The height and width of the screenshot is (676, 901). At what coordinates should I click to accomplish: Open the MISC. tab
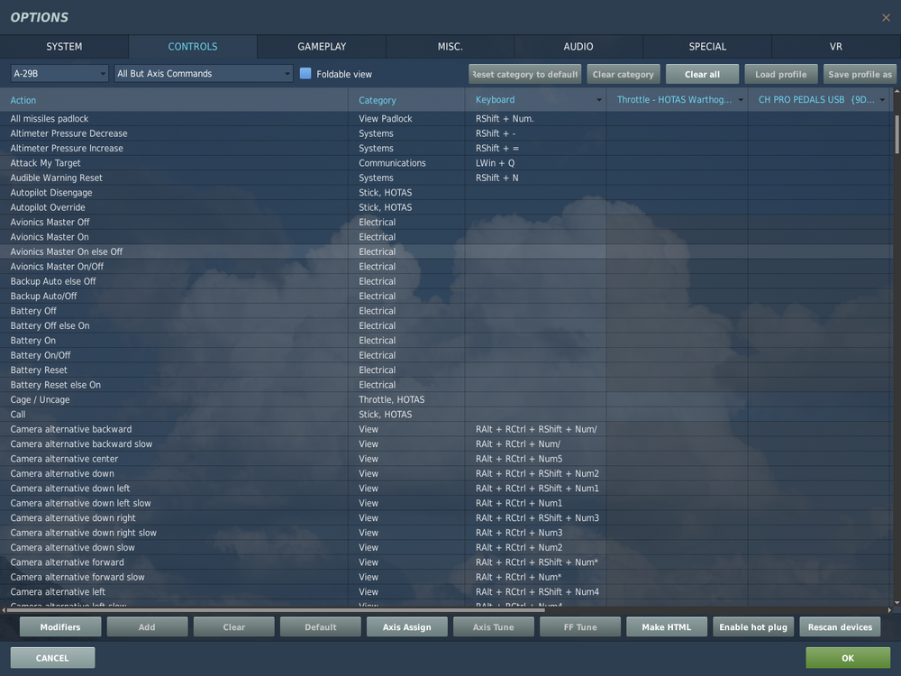point(450,47)
